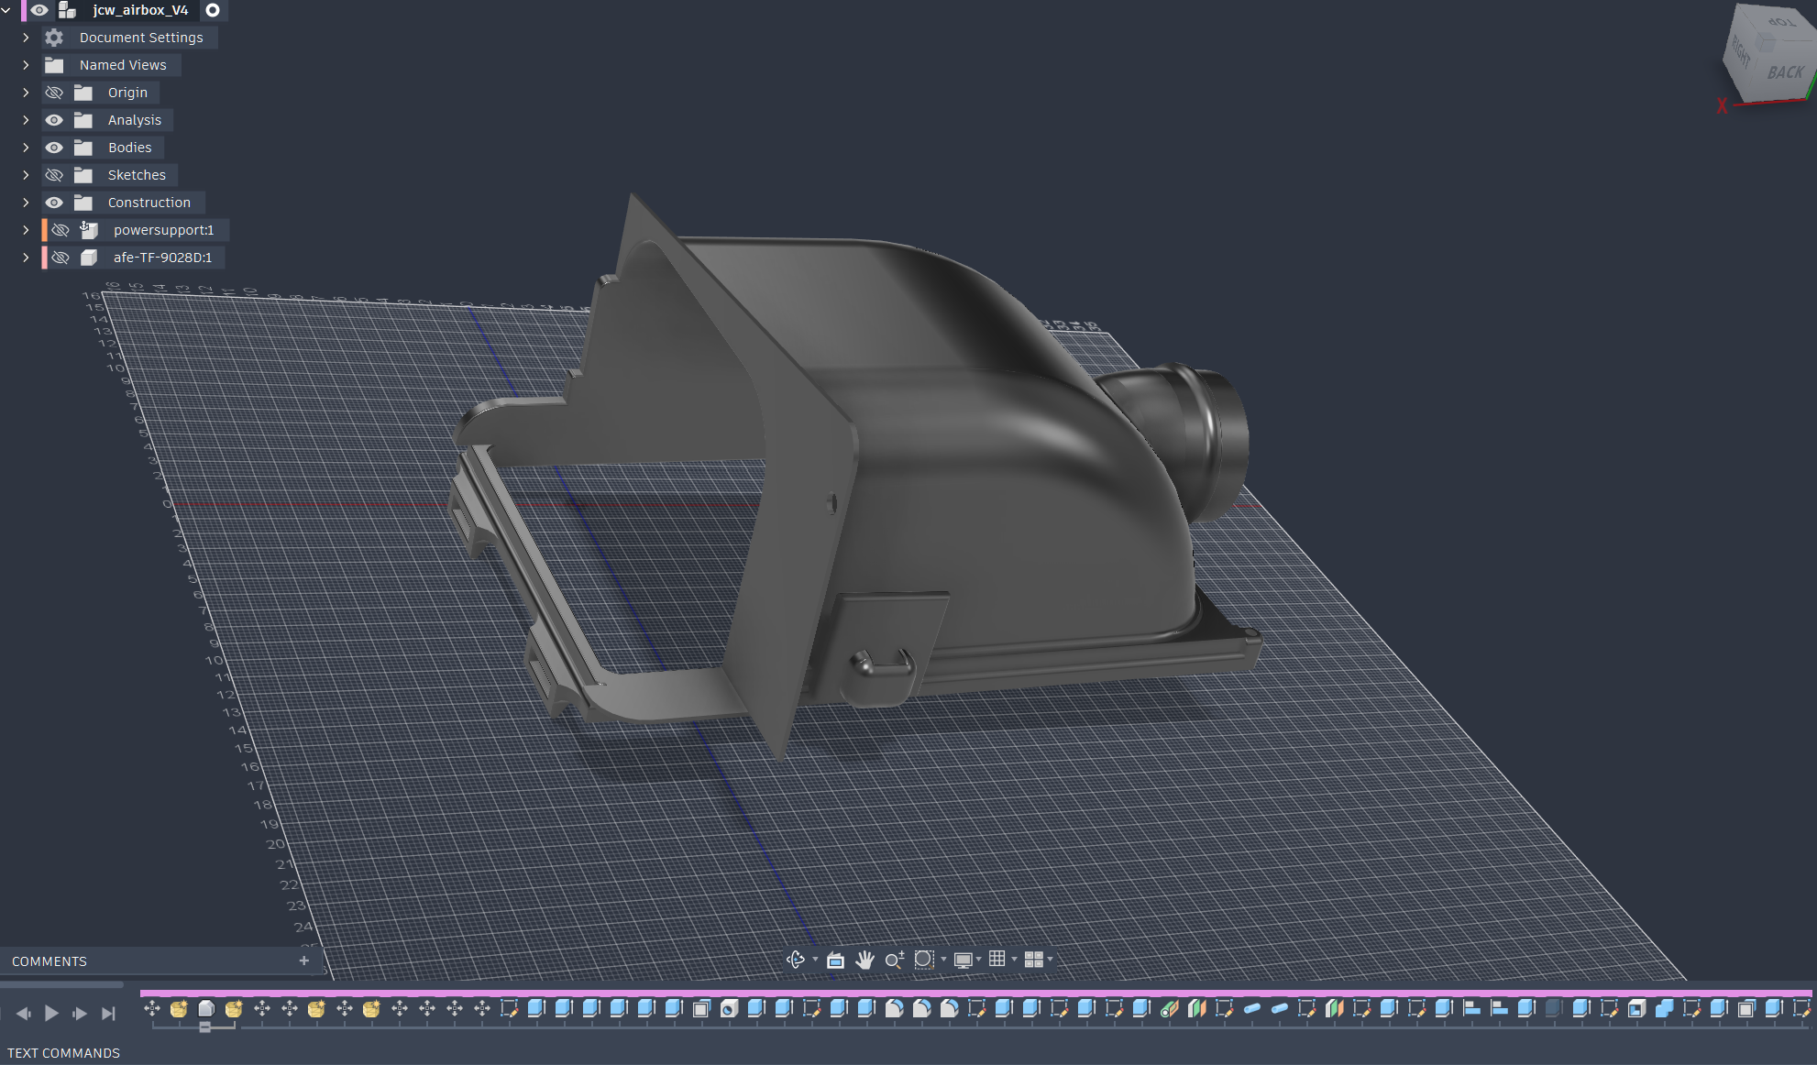Click the Grid and Snaps icon
1817x1065 pixels.
997,959
